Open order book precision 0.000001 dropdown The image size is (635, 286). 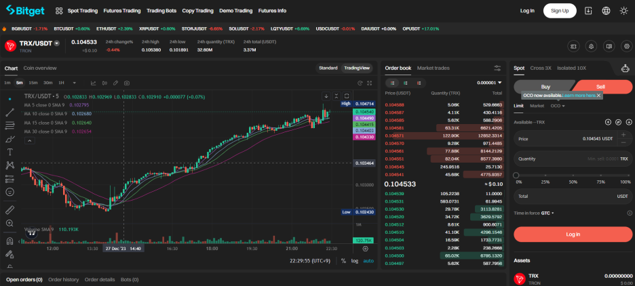489,83
